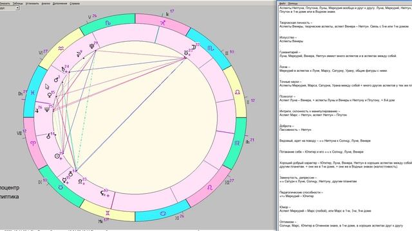This screenshot has height=231, width=412.
Task: Select the Mercury planet symbol in the chart
Action: pyautogui.click(x=64, y=180)
